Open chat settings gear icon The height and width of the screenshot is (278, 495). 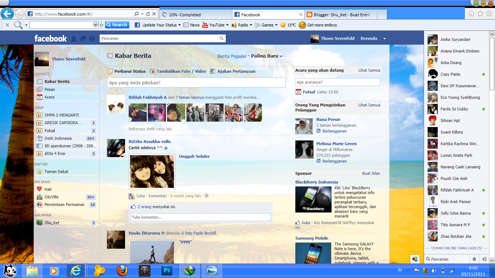click(474, 259)
